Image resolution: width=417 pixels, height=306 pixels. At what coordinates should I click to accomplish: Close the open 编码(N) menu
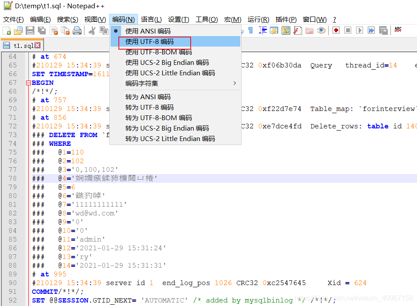(x=123, y=20)
